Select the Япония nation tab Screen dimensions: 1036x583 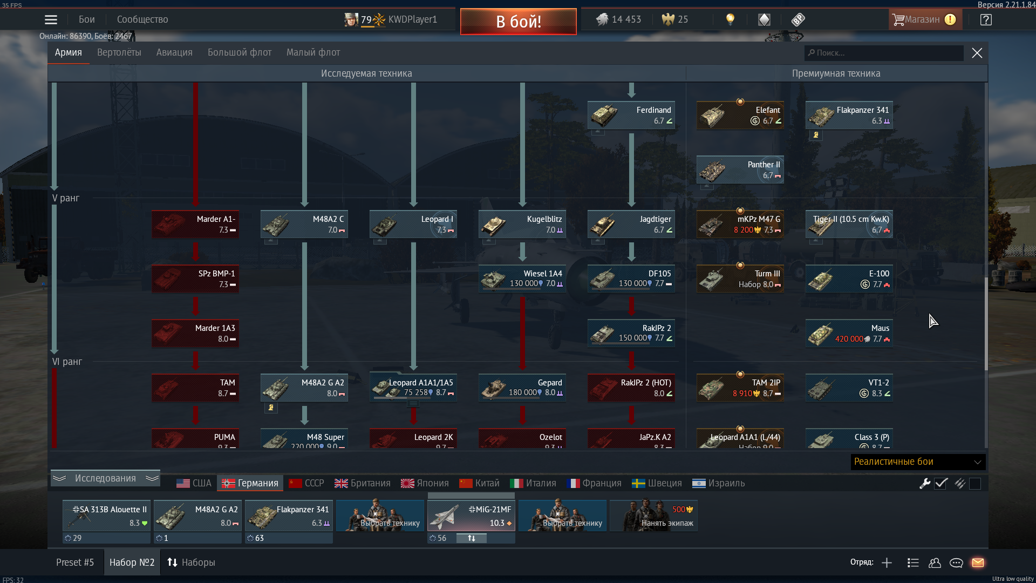click(425, 483)
